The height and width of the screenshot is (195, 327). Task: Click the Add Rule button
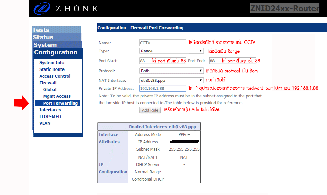click(150, 110)
